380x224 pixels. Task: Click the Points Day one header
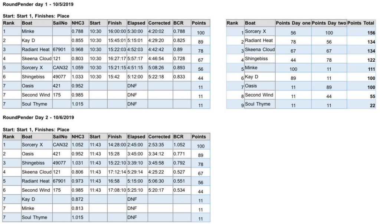293,23
